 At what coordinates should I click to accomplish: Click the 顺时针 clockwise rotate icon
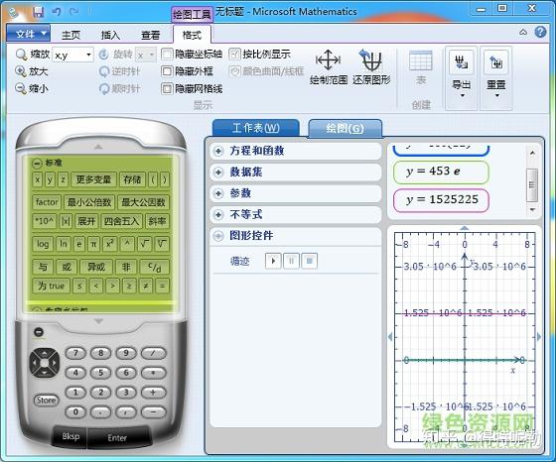tap(104, 88)
